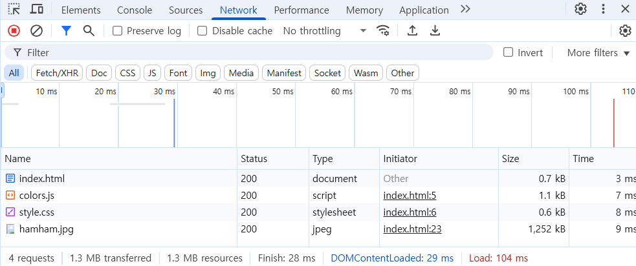
Task: Toggle the filter funnel icon
Action: pyautogui.click(x=65, y=30)
